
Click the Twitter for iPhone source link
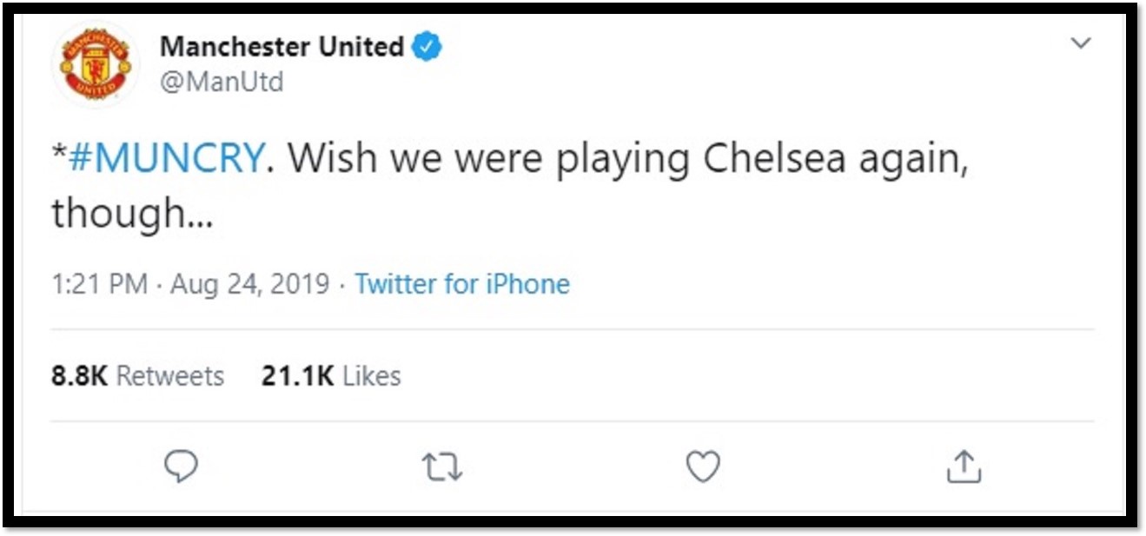tap(462, 284)
